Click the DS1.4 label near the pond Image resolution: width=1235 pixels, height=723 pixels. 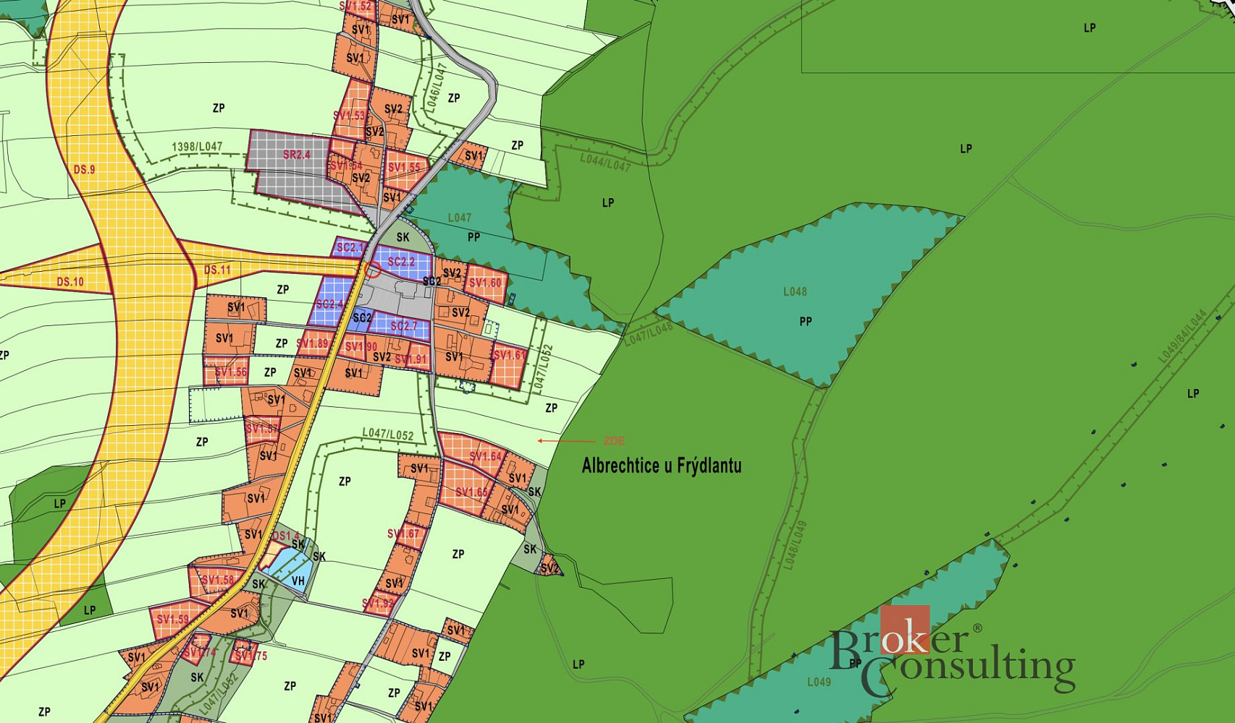click(286, 536)
